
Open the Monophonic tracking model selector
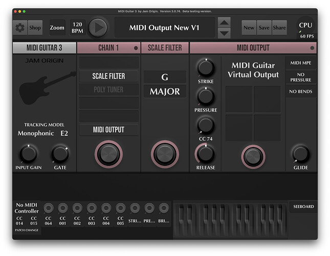pyautogui.click(x=36, y=133)
